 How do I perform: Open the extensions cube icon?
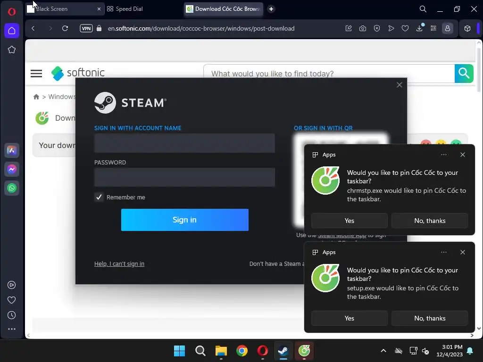coord(467,28)
